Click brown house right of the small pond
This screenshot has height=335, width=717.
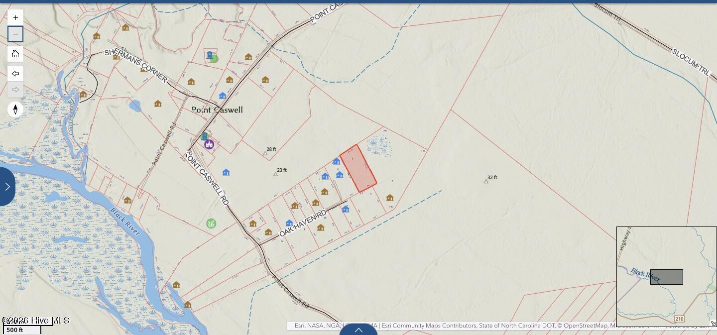158,104
